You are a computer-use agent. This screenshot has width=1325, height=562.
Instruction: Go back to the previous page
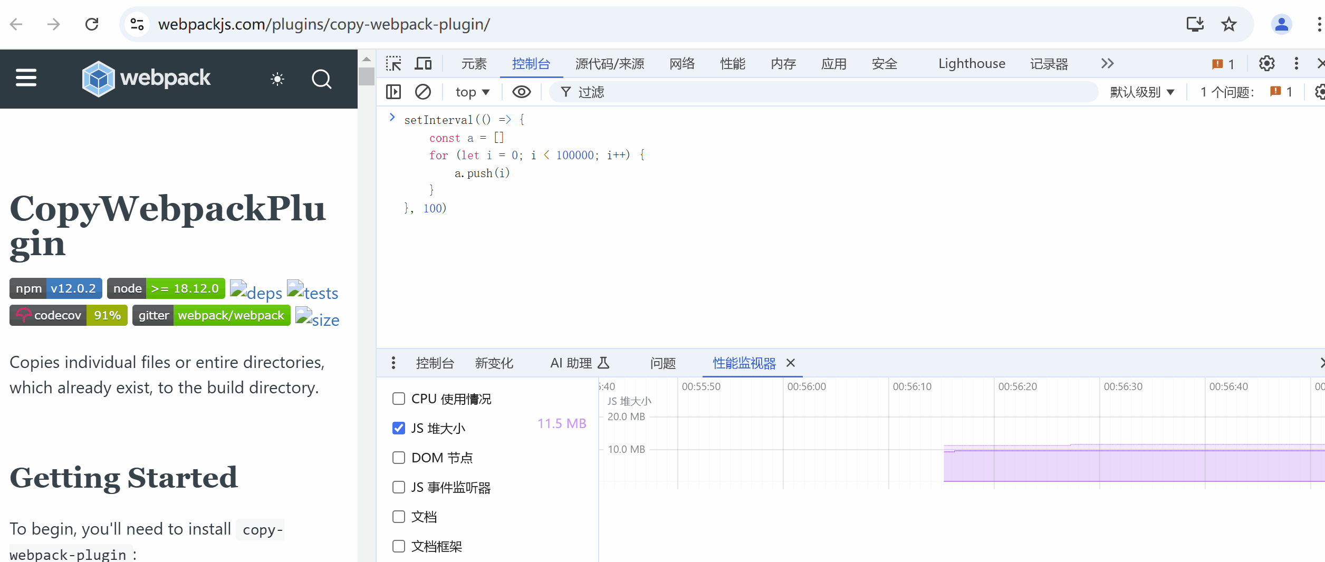coord(16,24)
